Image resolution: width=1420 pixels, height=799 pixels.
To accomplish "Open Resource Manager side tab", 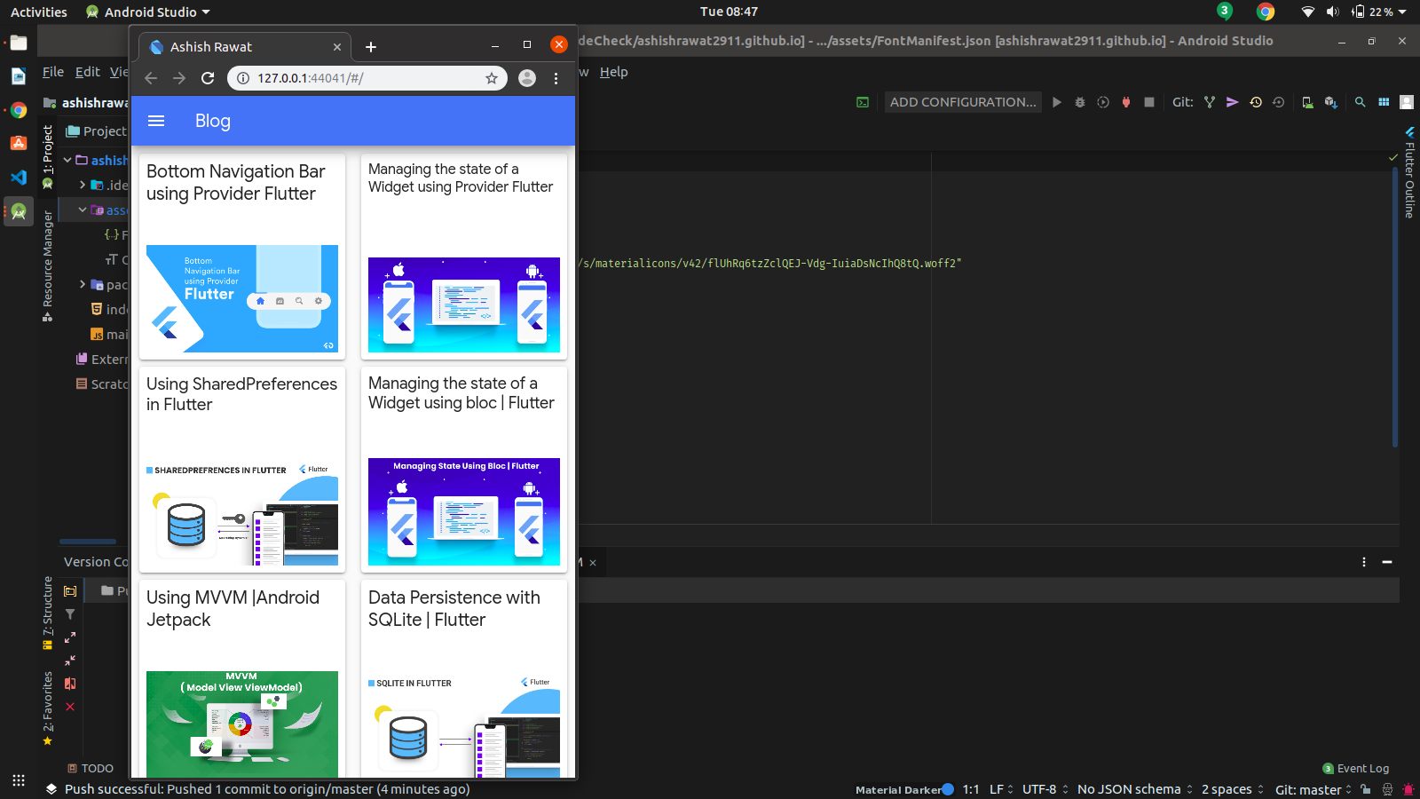I will (48, 266).
